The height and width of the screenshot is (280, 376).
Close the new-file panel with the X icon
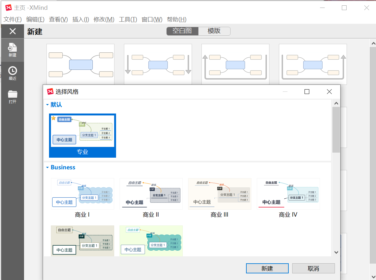(12, 31)
